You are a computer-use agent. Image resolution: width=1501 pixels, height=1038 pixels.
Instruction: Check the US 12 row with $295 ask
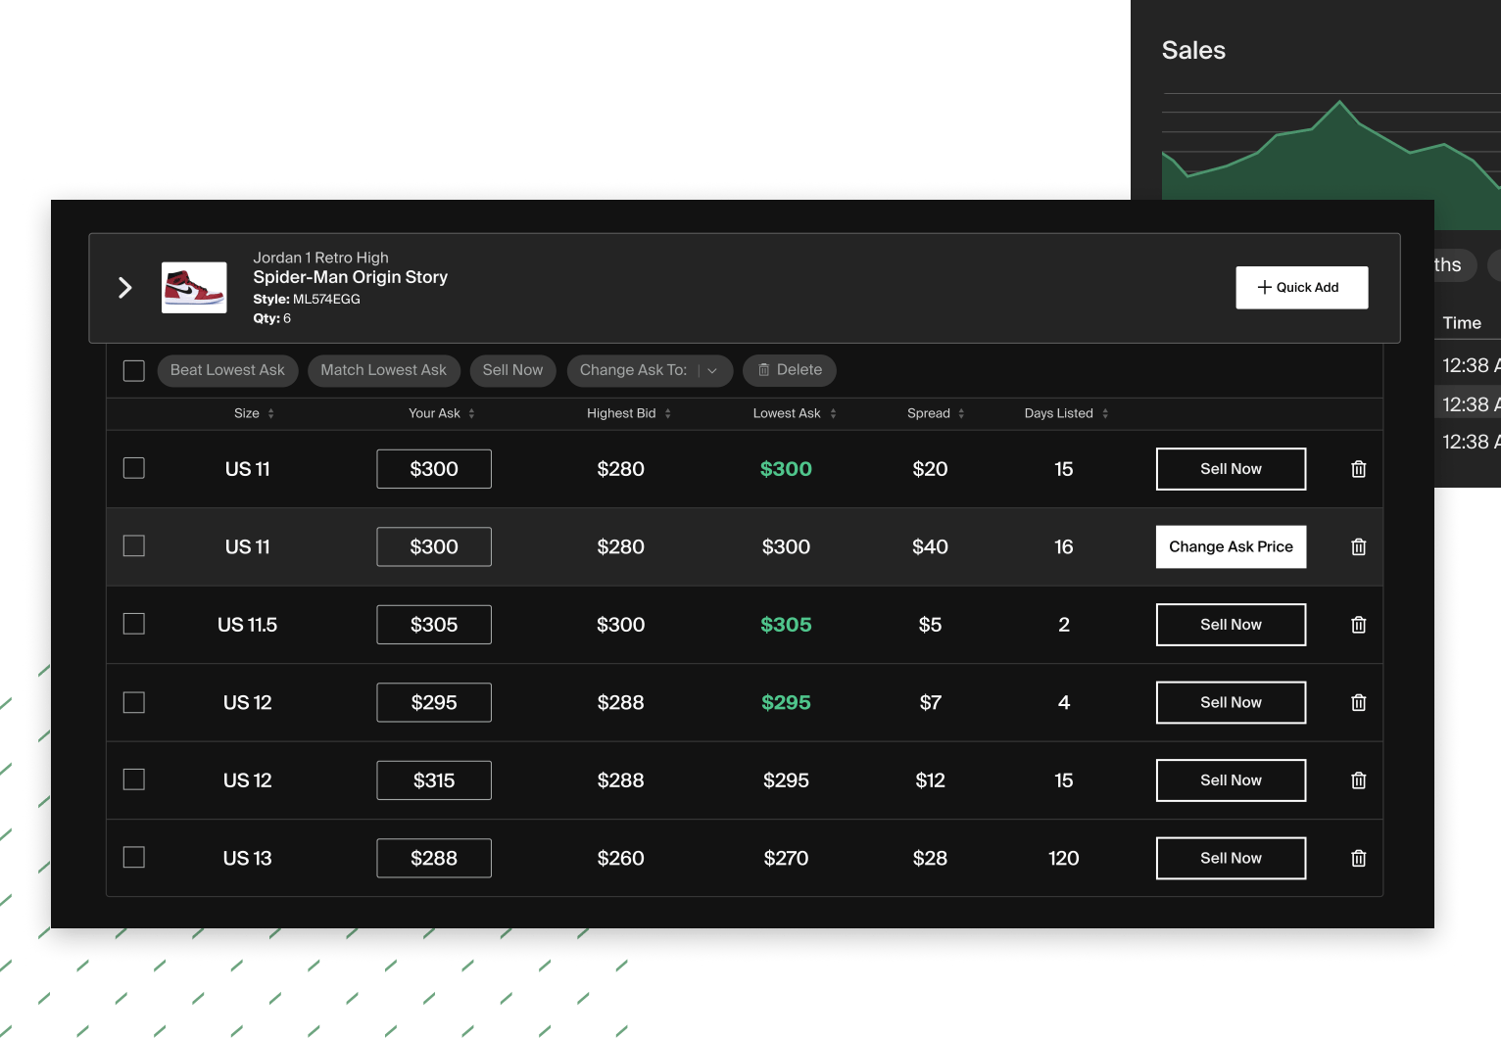click(x=134, y=702)
